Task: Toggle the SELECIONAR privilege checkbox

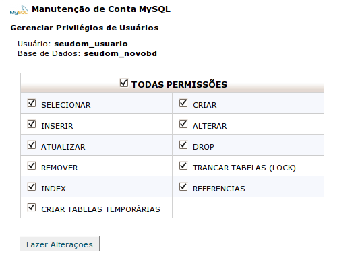Action: (x=32, y=103)
